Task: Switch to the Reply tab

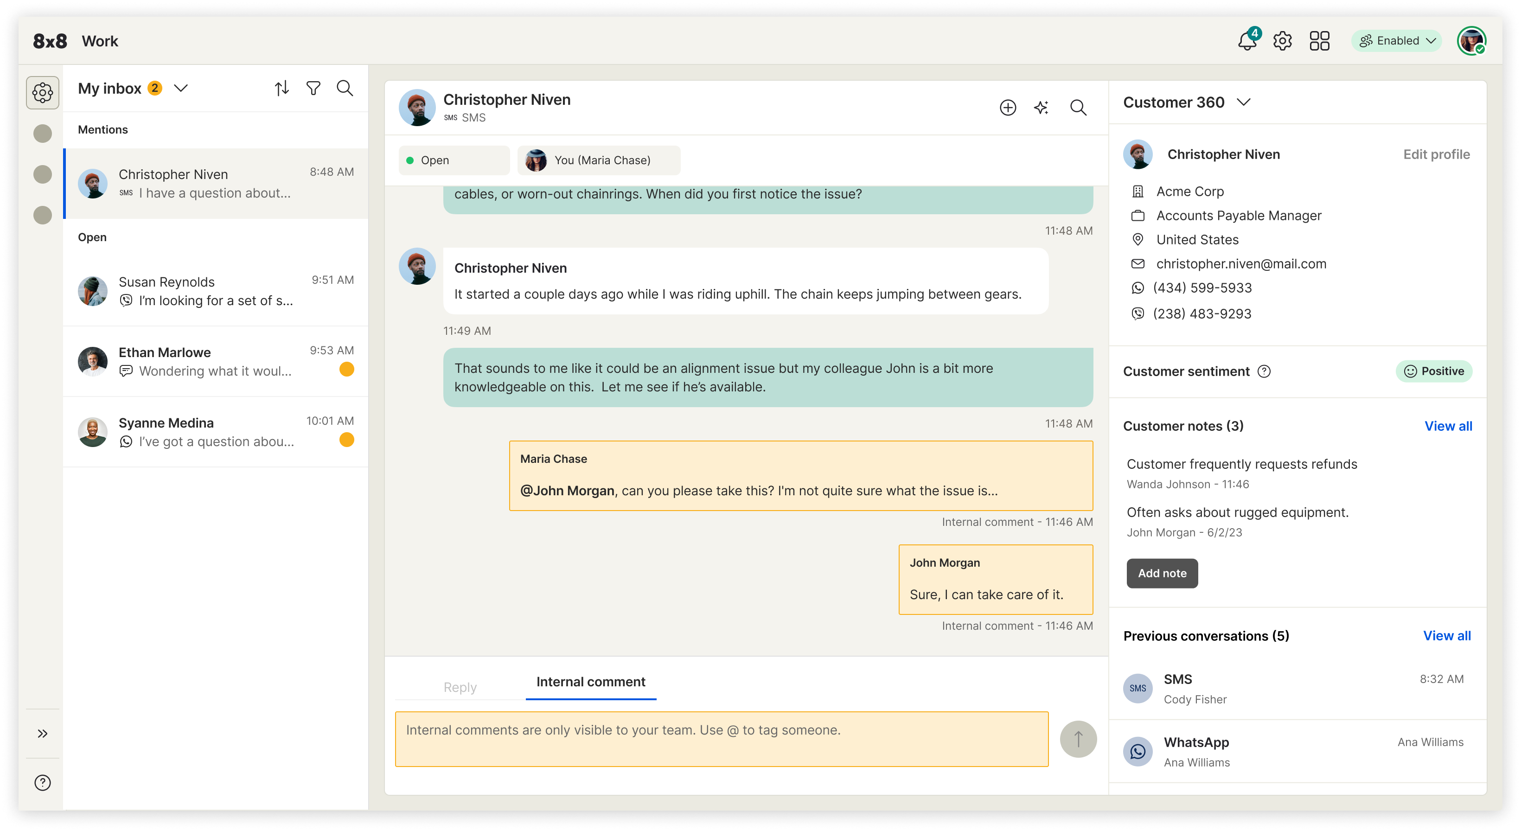Action: pyautogui.click(x=460, y=687)
